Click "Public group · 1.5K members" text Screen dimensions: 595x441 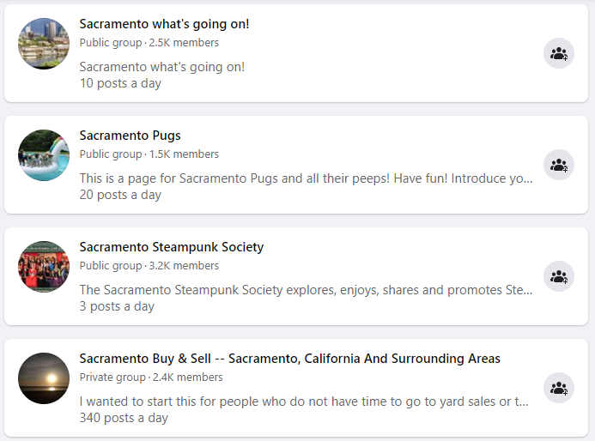click(x=149, y=154)
